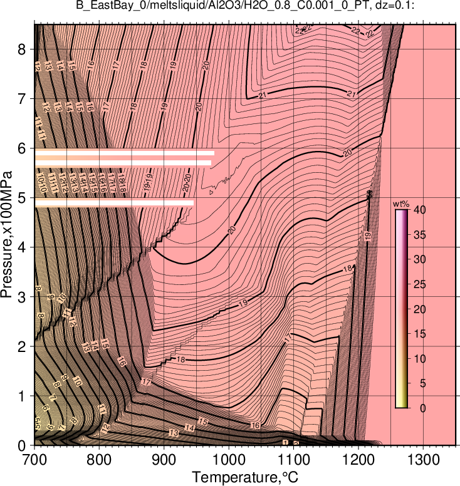Click the 10 value on the colorbar scale
Viewport: 460px width, 486px height.
pyautogui.click(x=420, y=359)
